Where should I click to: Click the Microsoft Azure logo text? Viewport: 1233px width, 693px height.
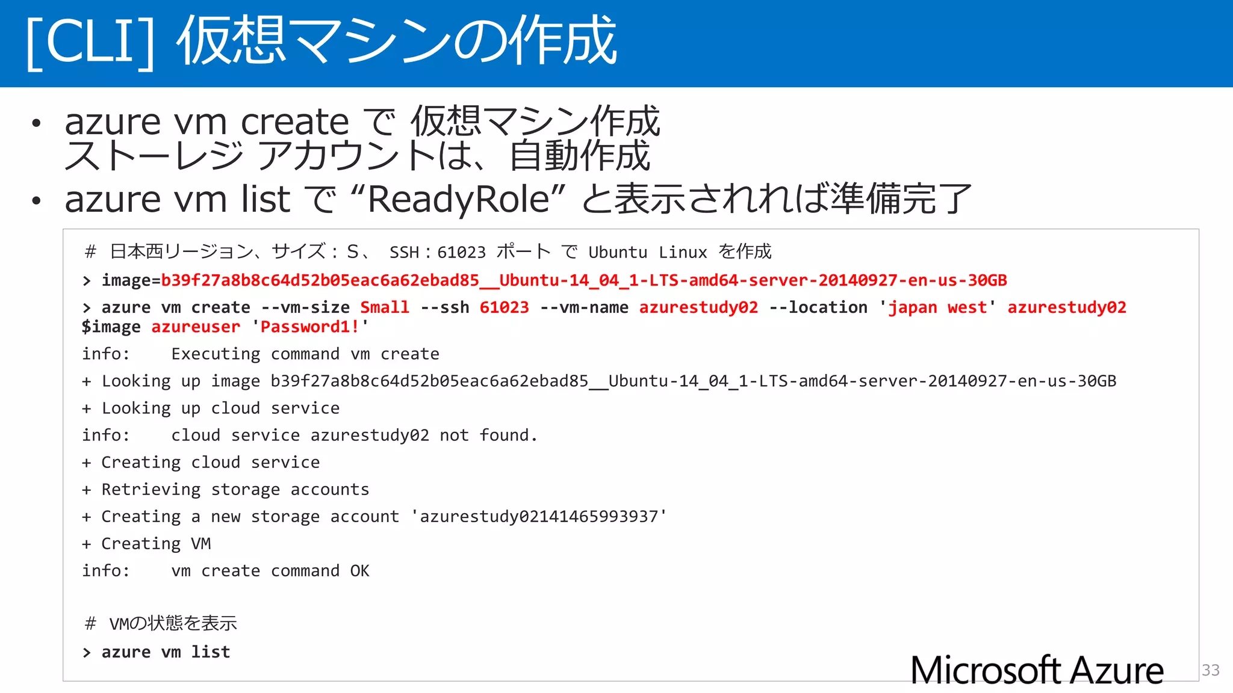pos(1037,670)
